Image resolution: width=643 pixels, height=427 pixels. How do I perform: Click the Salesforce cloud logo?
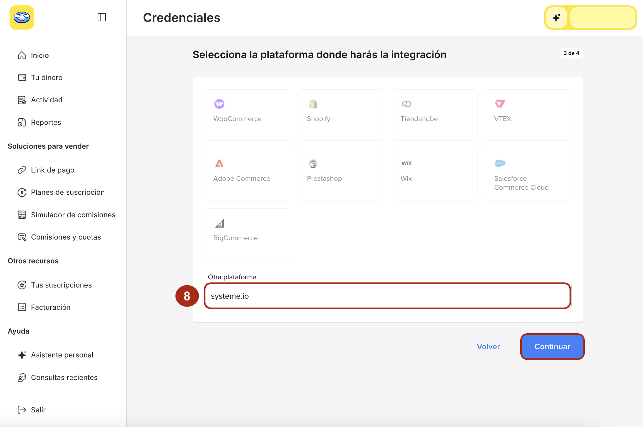pyautogui.click(x=500, y=163)
